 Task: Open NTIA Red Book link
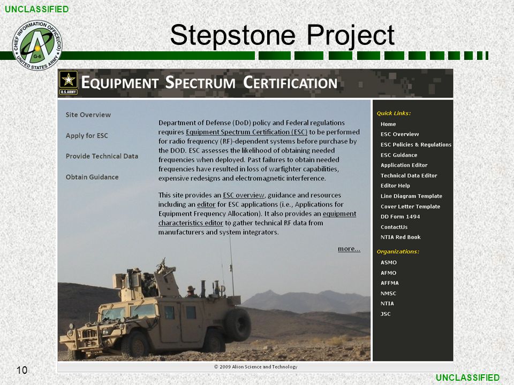click(x=400, y=237)
